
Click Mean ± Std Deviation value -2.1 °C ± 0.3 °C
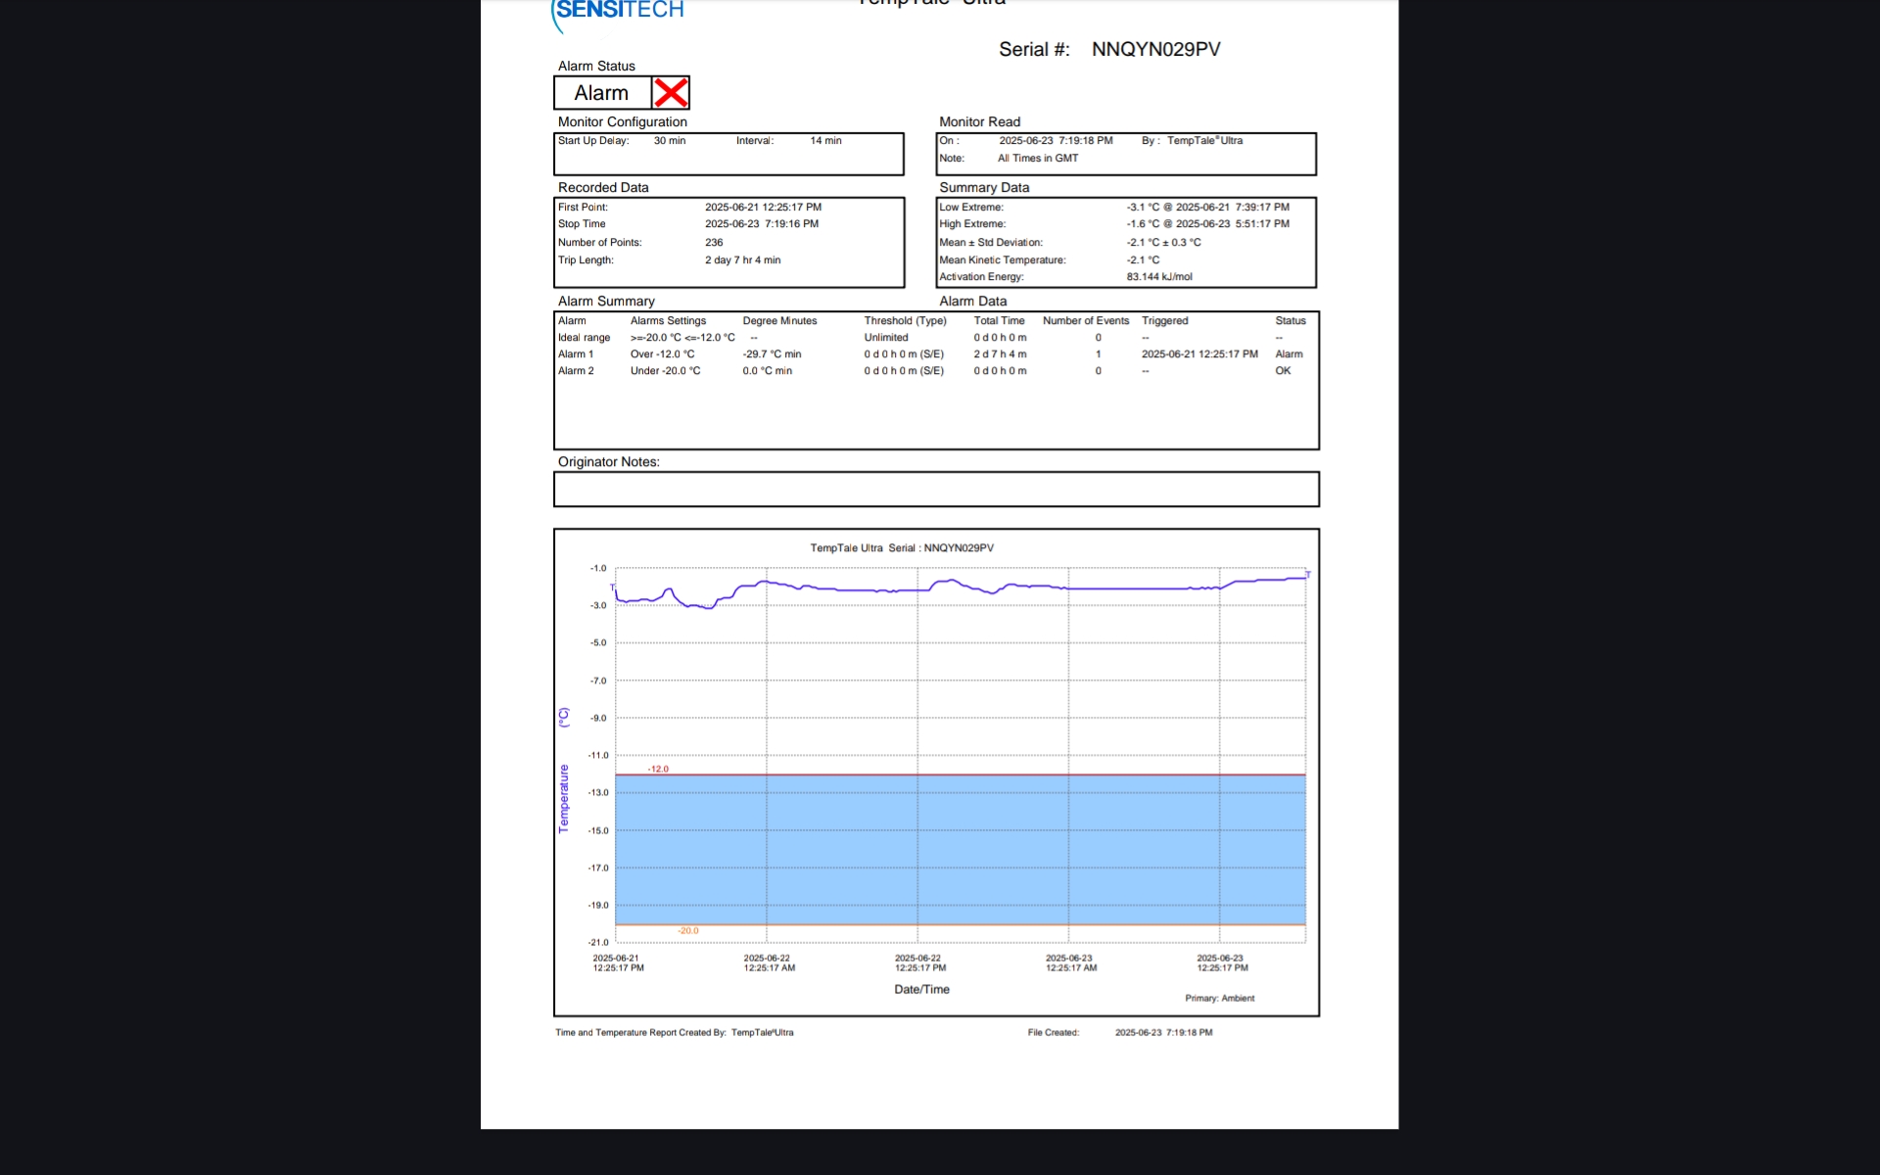pyautogui.click(x=1163, y=243)
